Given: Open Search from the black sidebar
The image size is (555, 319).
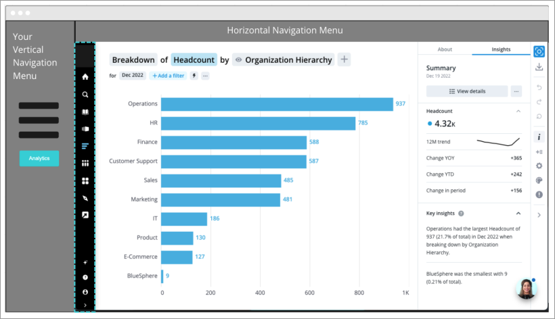Looking at the screenshot, I should (85, 95).
